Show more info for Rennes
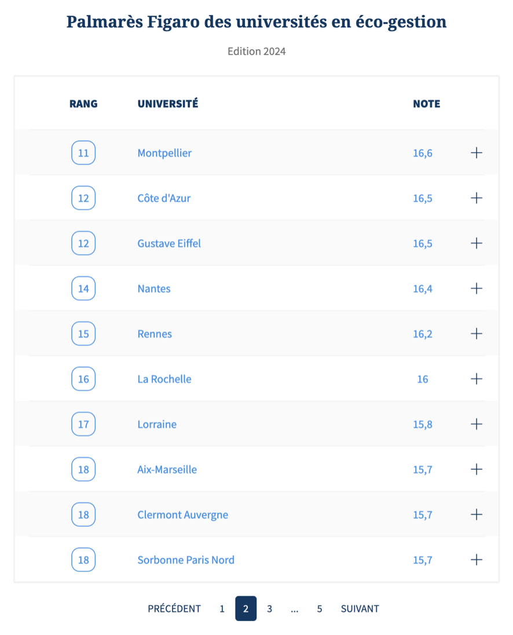This screenshot has height=635, width=513. coord(476,334)
